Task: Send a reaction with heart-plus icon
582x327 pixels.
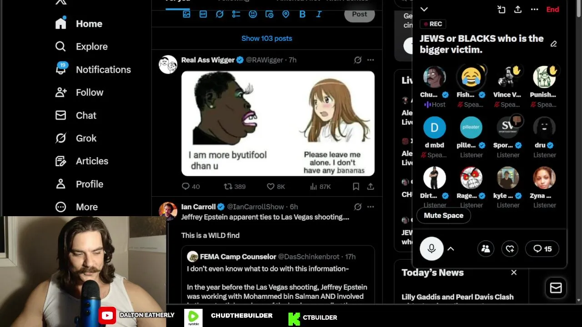Action: pos(510,249)
